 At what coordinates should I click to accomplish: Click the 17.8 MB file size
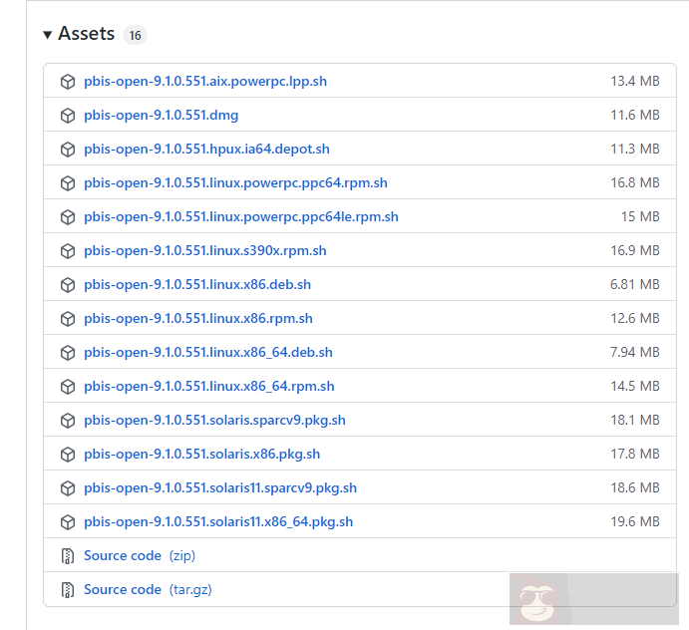[635, 454]
